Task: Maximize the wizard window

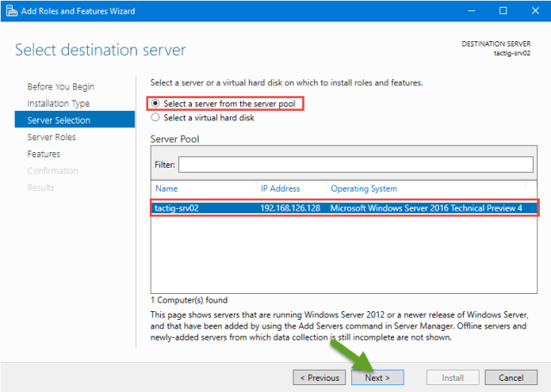Action: [503, 11]
